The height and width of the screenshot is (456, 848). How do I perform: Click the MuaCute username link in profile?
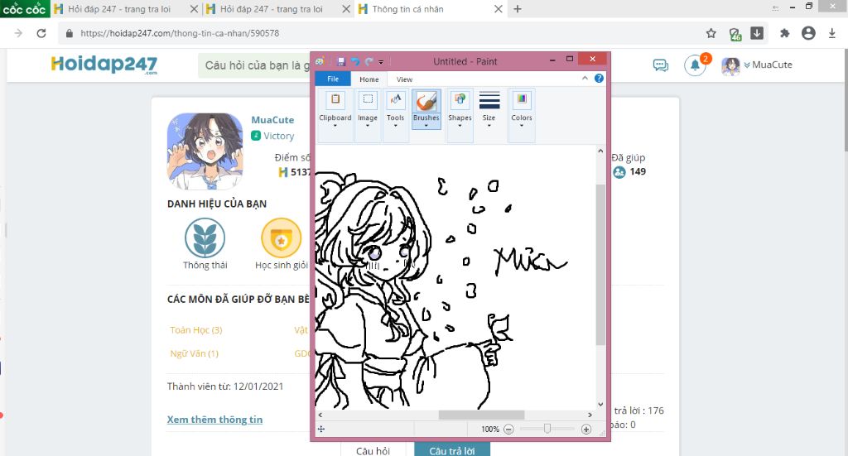click(272, 120)
